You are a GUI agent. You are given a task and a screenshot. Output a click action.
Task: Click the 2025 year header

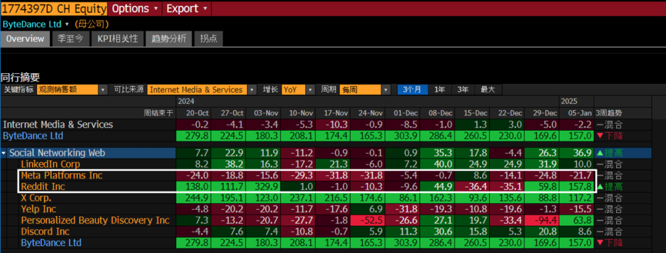(x=569, y=102)
